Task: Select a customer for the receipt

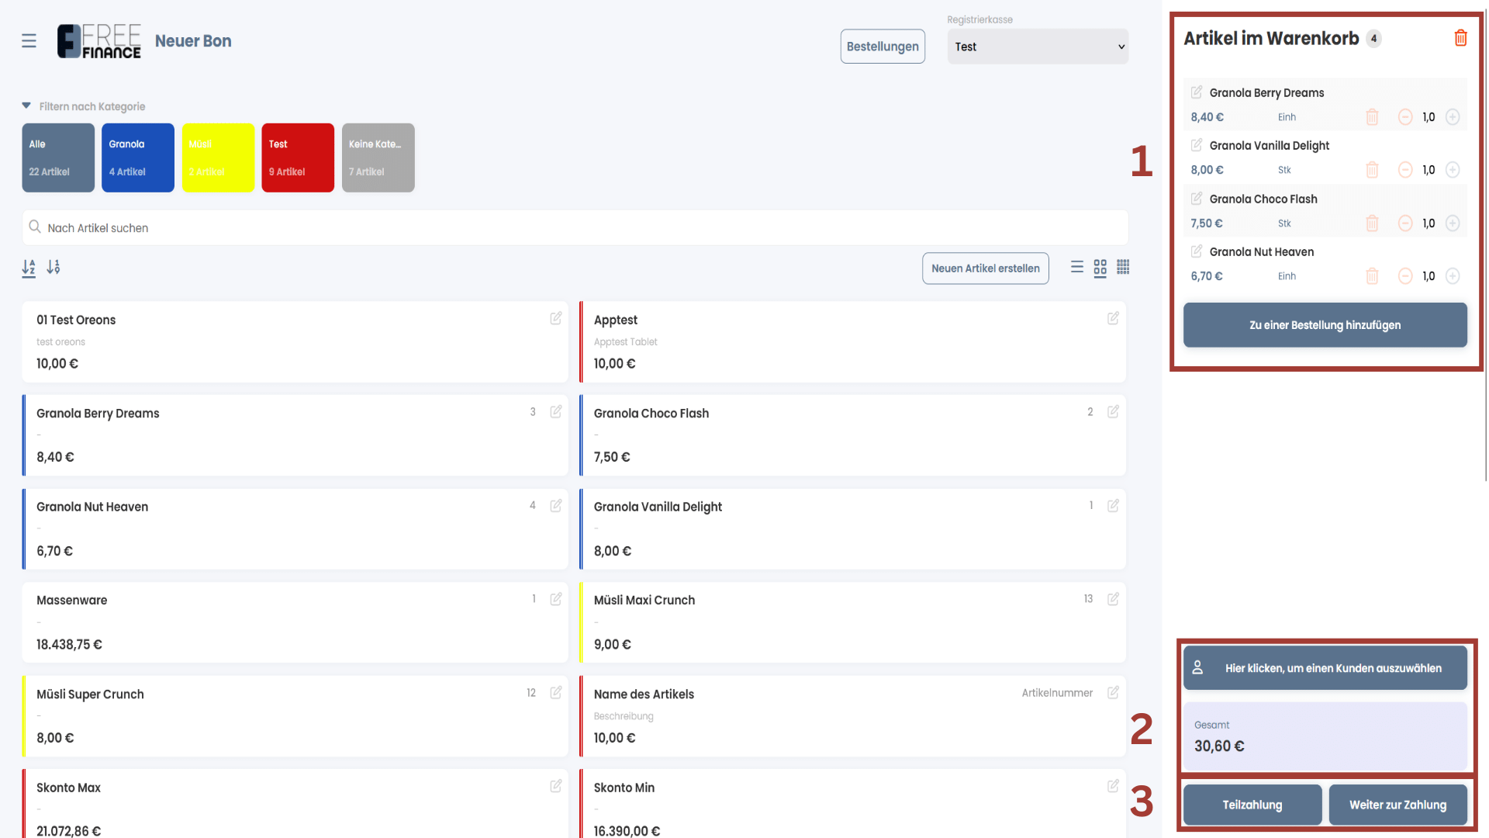Action: [x=1325, y=668]
